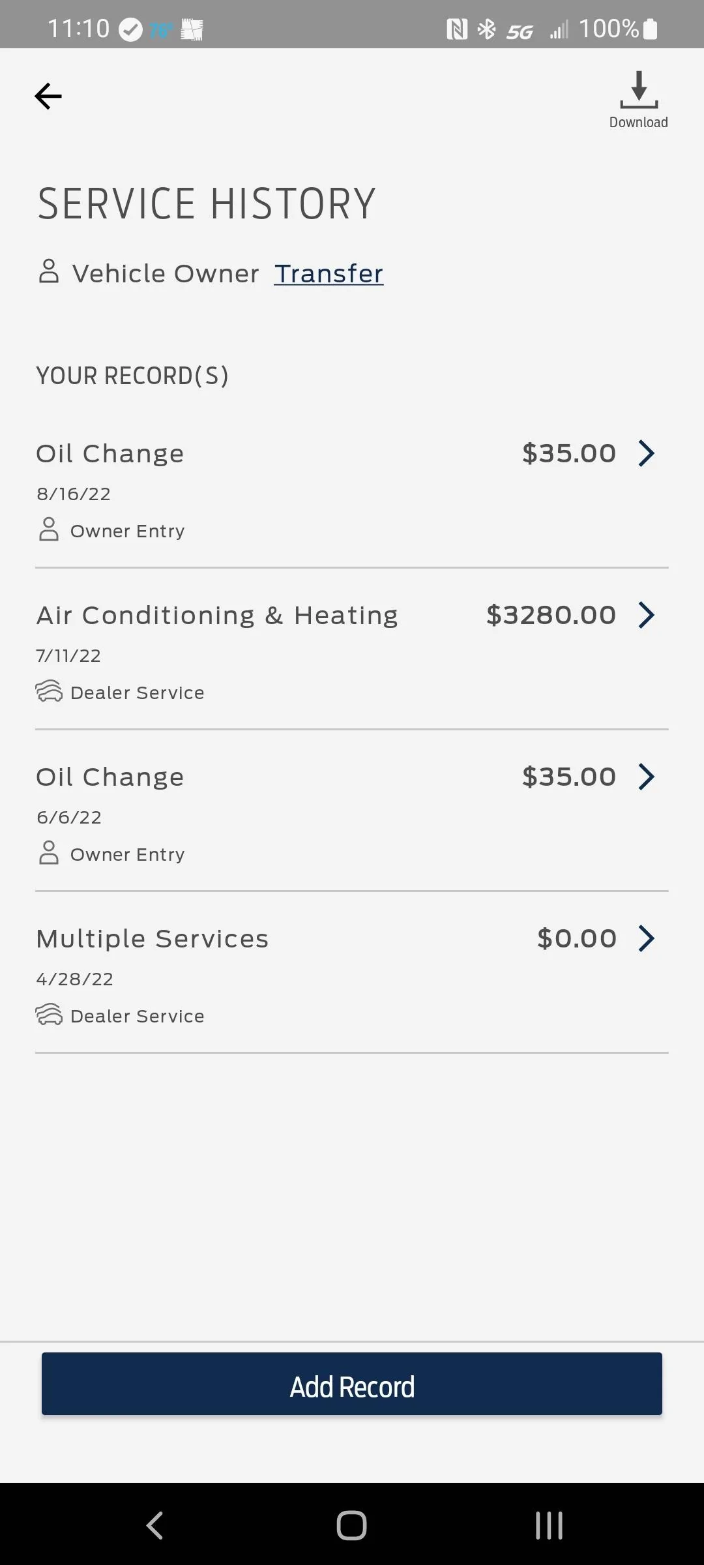The width and height of the screenshot is (704, 1565).
Task: Tap dealer car icon on 4/28/22 record
Action: click(49, 1015)
